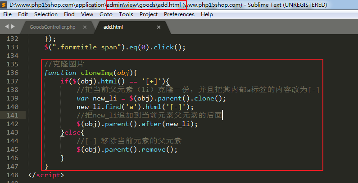Open the Project menu

[x=149, y=14]
